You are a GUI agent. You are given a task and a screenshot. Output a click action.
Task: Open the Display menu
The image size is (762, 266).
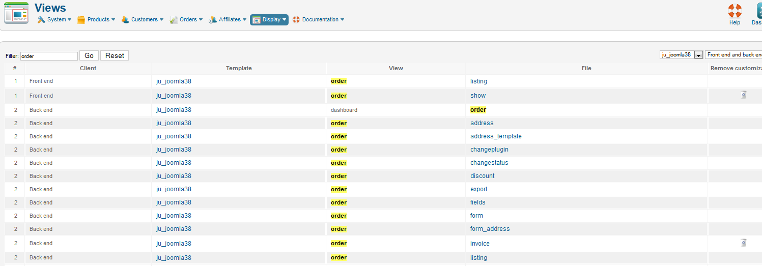pyautogui.click(x=269, y=20)
